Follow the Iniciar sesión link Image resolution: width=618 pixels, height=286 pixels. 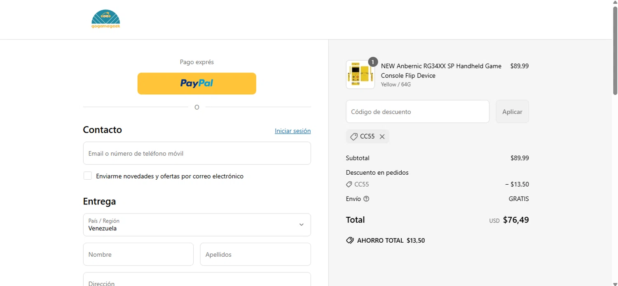(x=293, y=131)
